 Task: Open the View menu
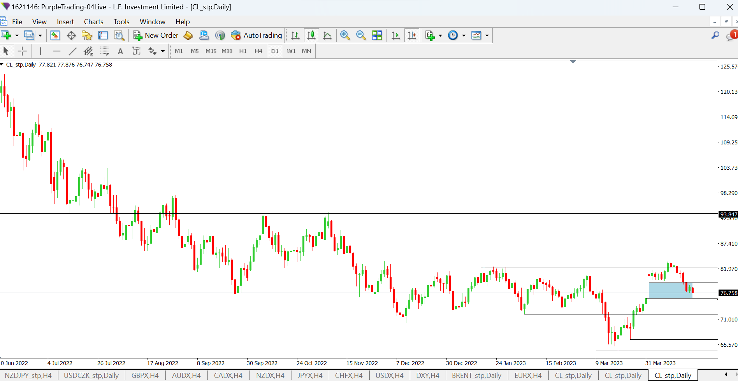tap(39, 22)
